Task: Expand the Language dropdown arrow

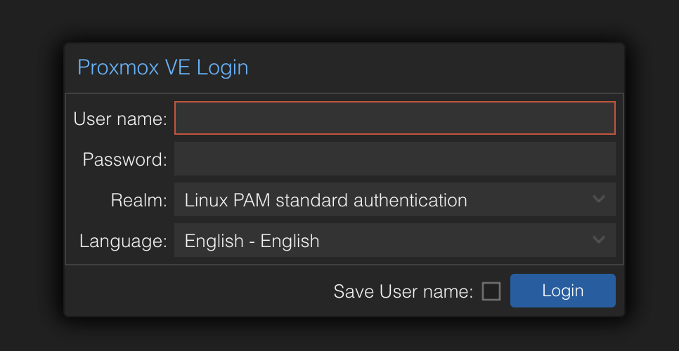Action: tap(598, 240)
